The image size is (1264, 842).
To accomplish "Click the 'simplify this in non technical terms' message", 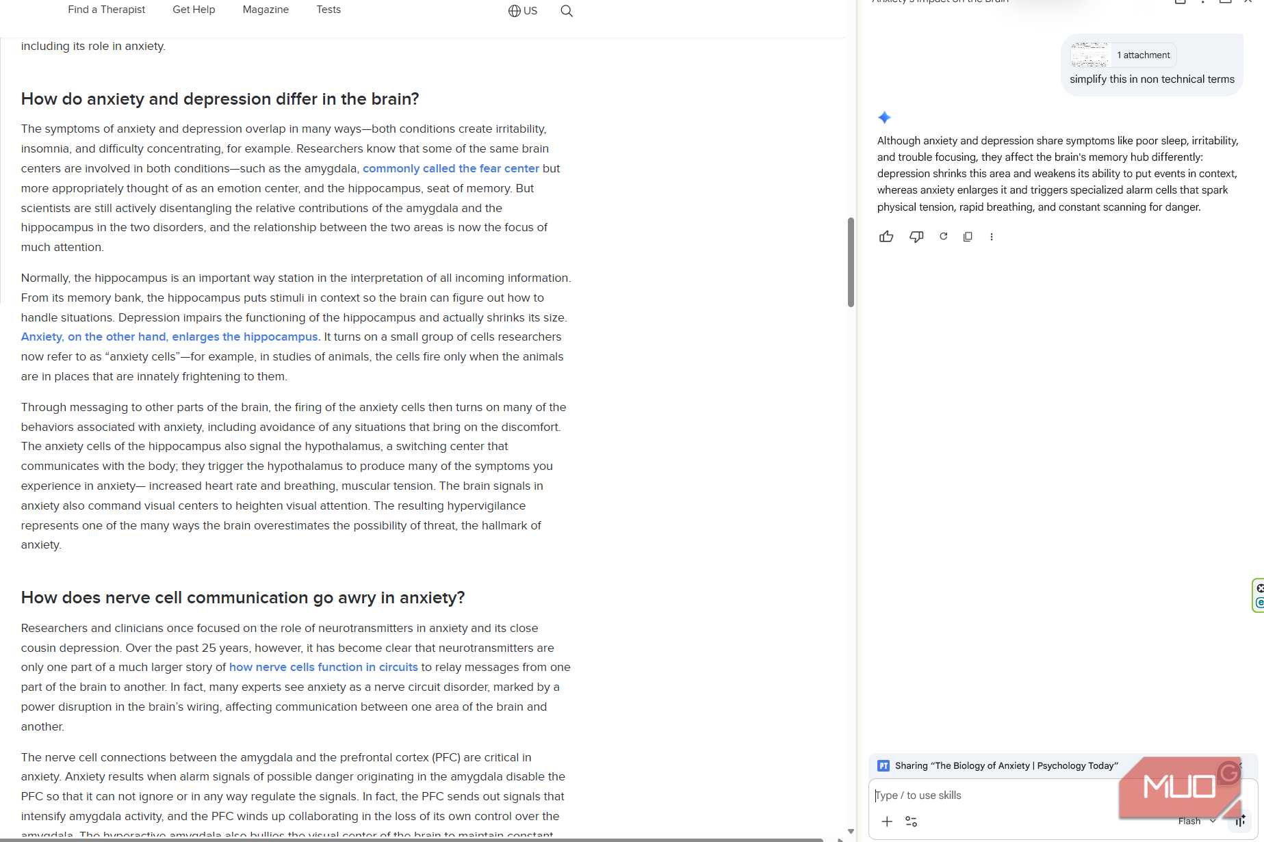I will click(x=1152, y=79).
